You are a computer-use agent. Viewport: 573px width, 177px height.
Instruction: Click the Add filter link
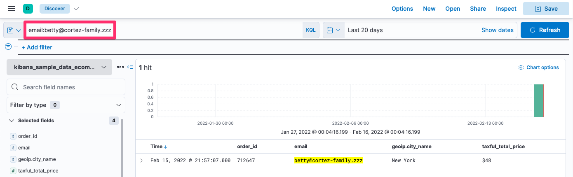(x=37, y=47)
